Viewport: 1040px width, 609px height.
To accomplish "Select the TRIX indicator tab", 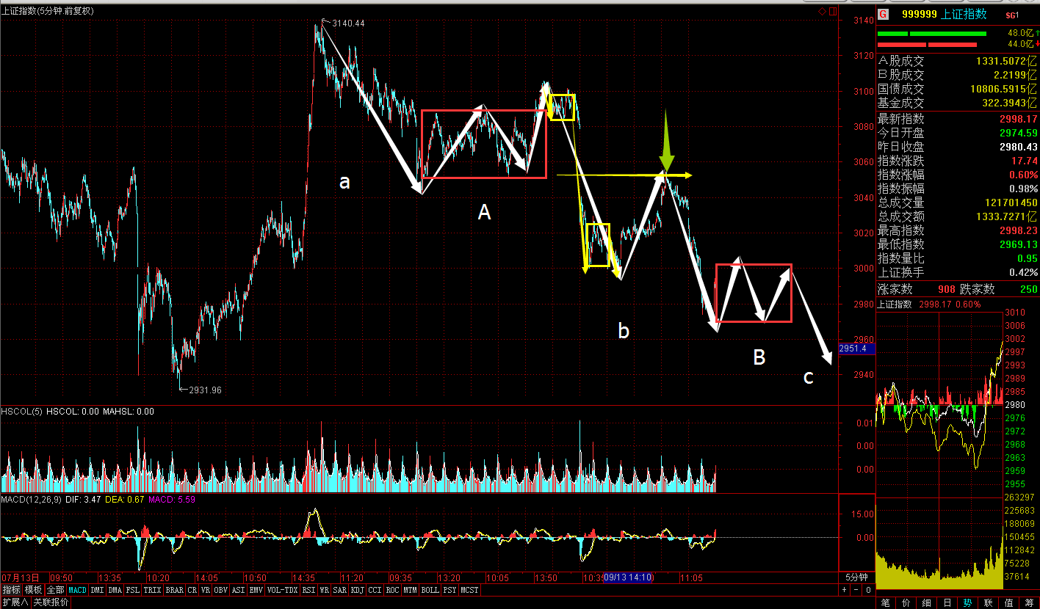I will (152, 590).
